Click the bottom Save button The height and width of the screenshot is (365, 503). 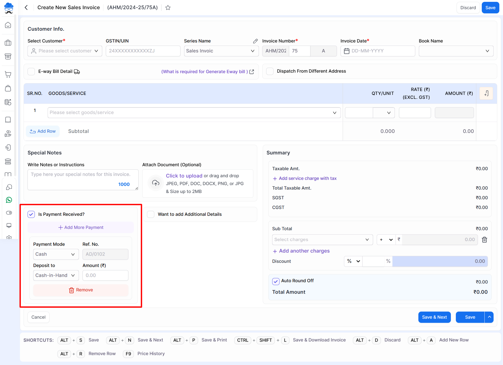[470, 317]
